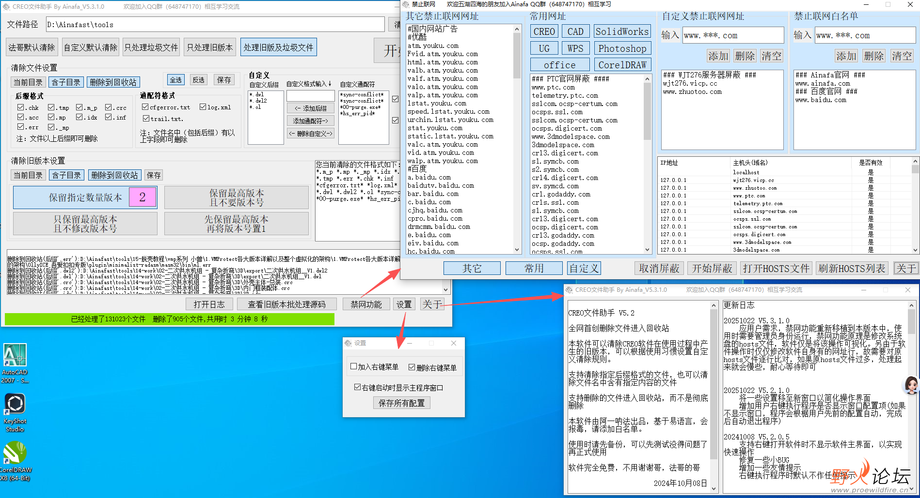Open 设置 from the main window
The image size is (920, 498).
pos(404,304)
